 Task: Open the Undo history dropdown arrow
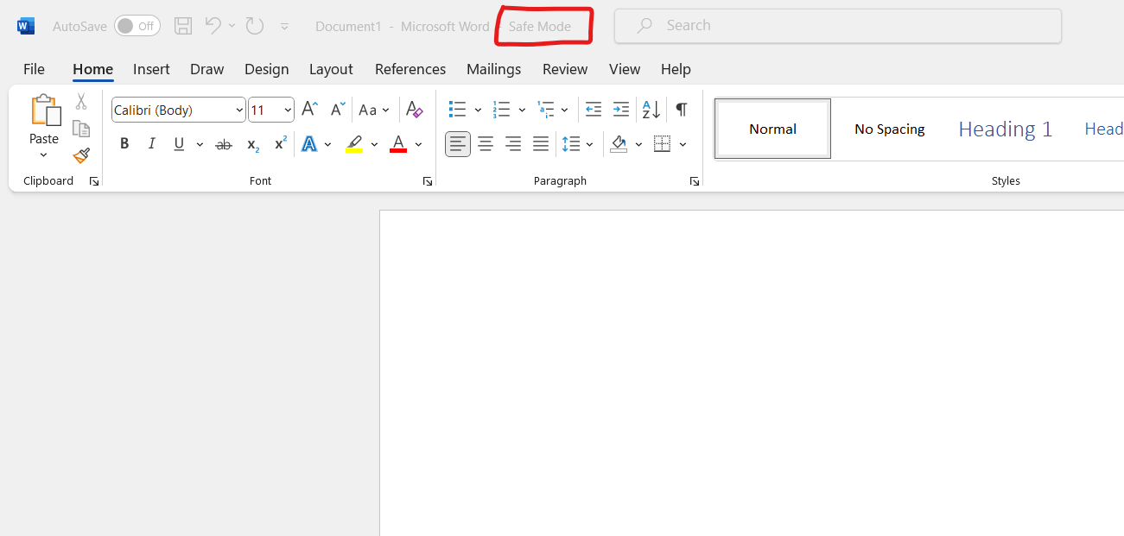(x=232, y=26)
